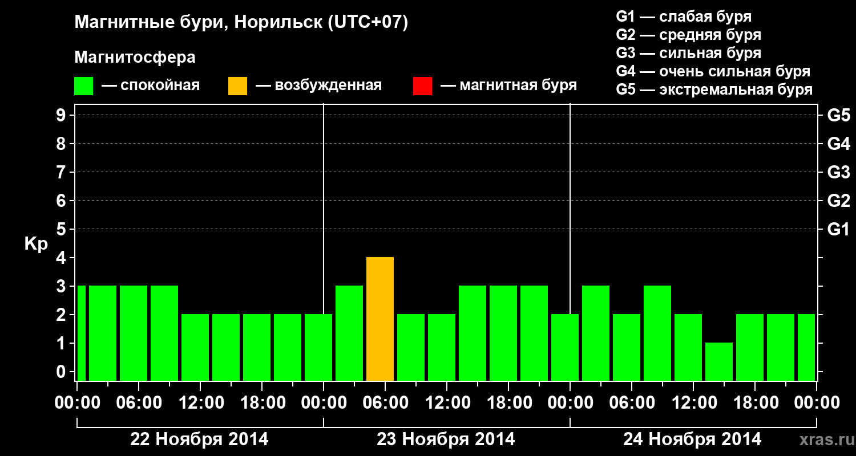Click the 'G3 — сильная буря' legend line
856x456 pixels.
[688, 53]
